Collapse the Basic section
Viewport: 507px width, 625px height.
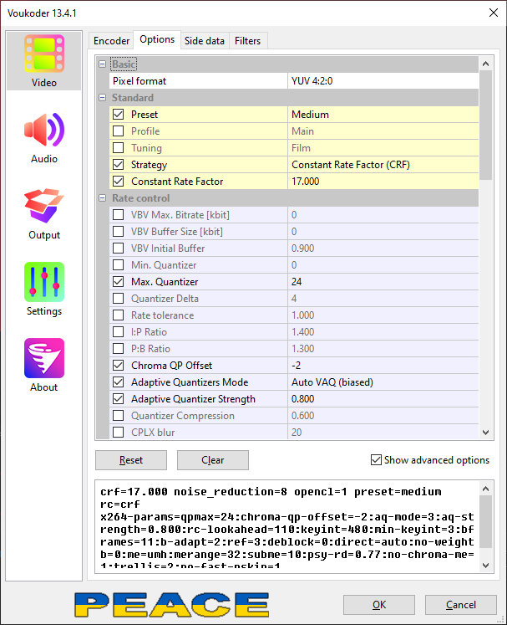click(104, 64)
